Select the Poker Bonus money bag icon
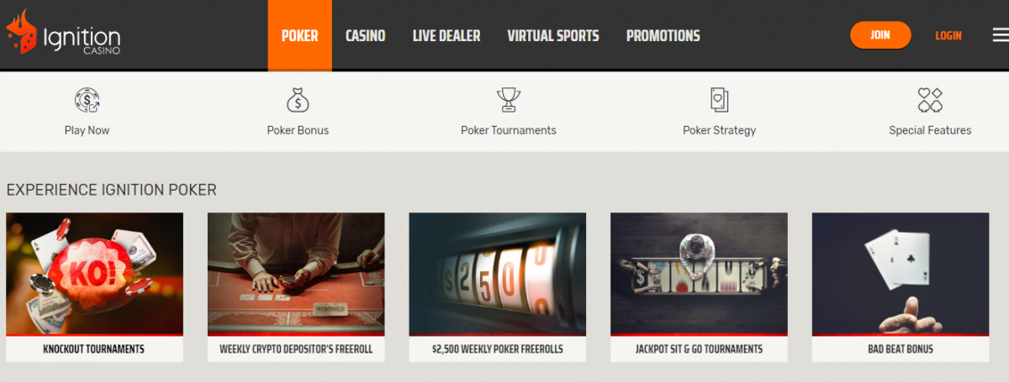This screenshot has width=1009, height=382. pyautogui.click(x=298, y=100)
